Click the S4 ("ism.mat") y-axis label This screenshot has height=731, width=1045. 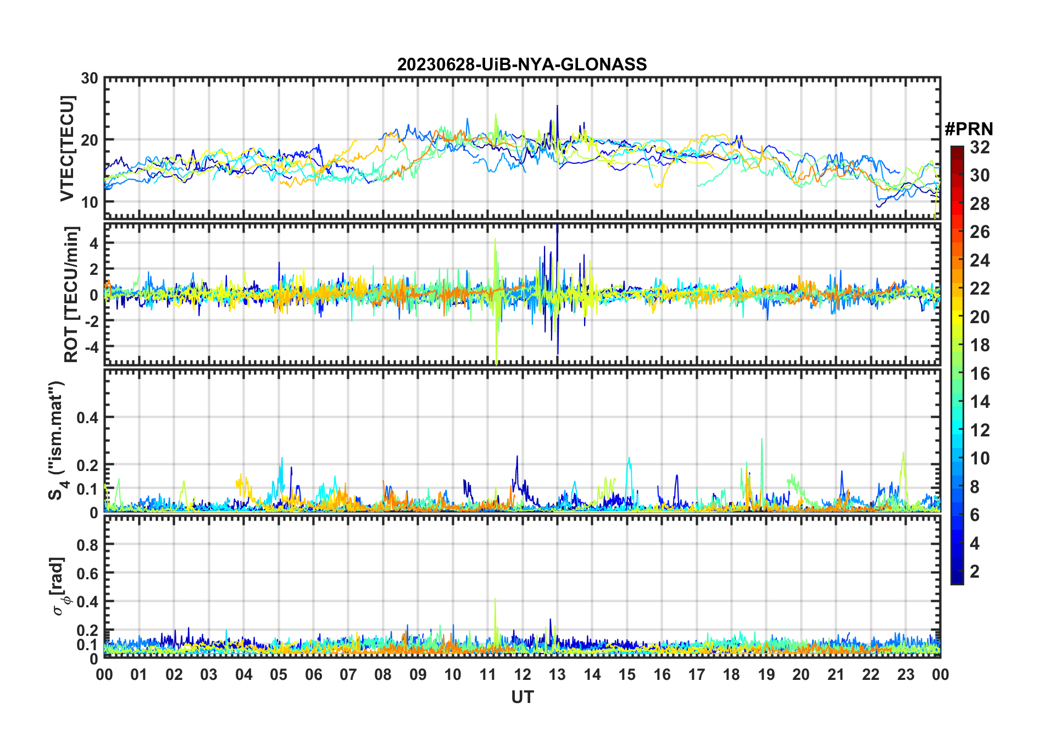[x=57, y=441]
